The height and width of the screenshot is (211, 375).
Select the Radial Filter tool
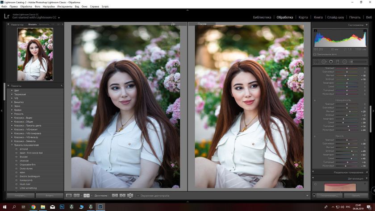point(345,62)
